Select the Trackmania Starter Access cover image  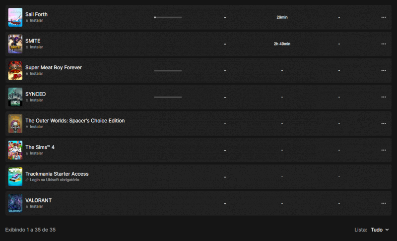coord(15,177)
